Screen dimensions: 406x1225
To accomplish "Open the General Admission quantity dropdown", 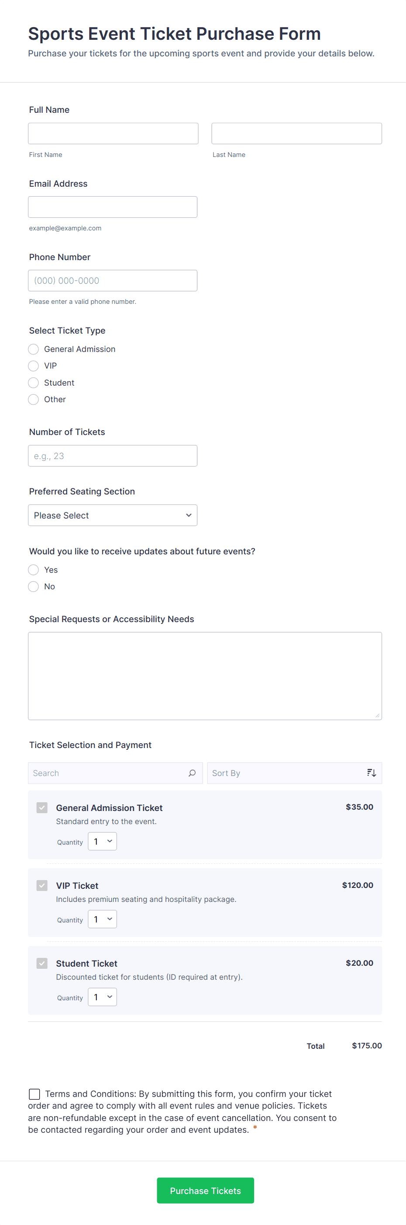I will [102, 841].
